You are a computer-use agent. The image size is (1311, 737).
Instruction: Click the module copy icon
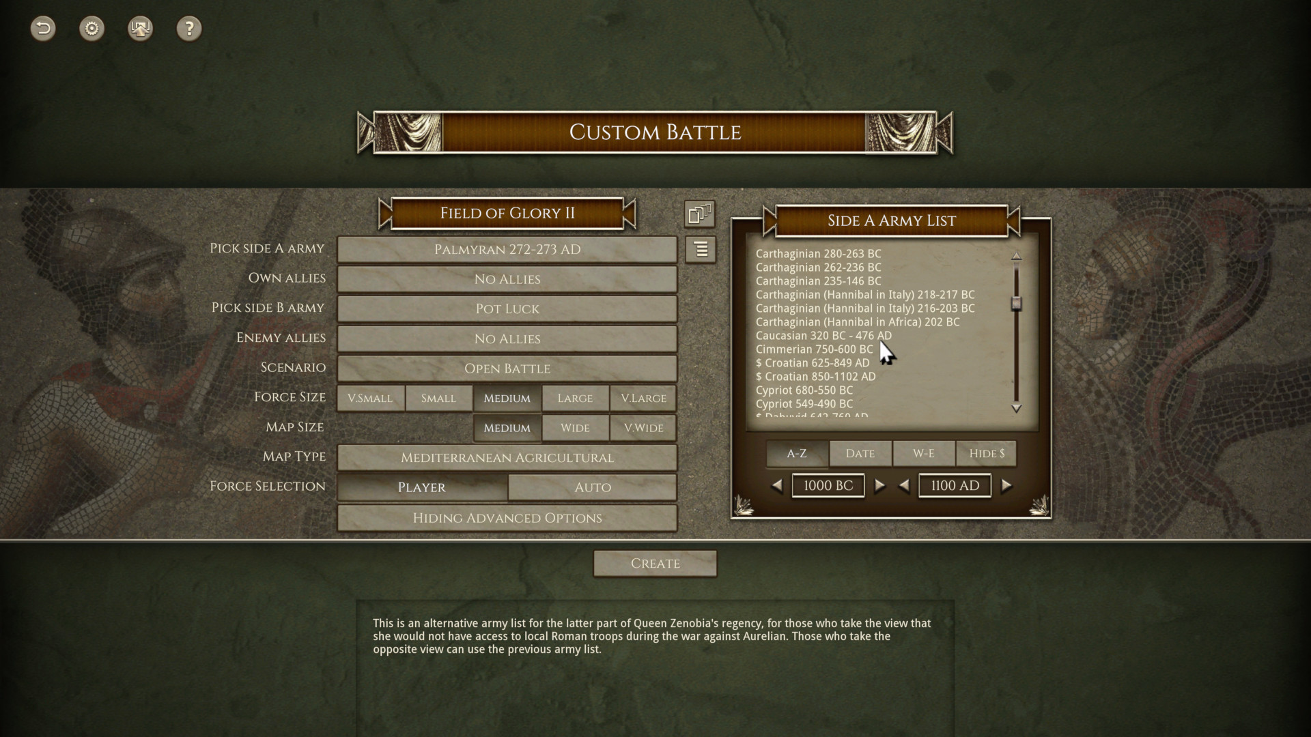700,214
